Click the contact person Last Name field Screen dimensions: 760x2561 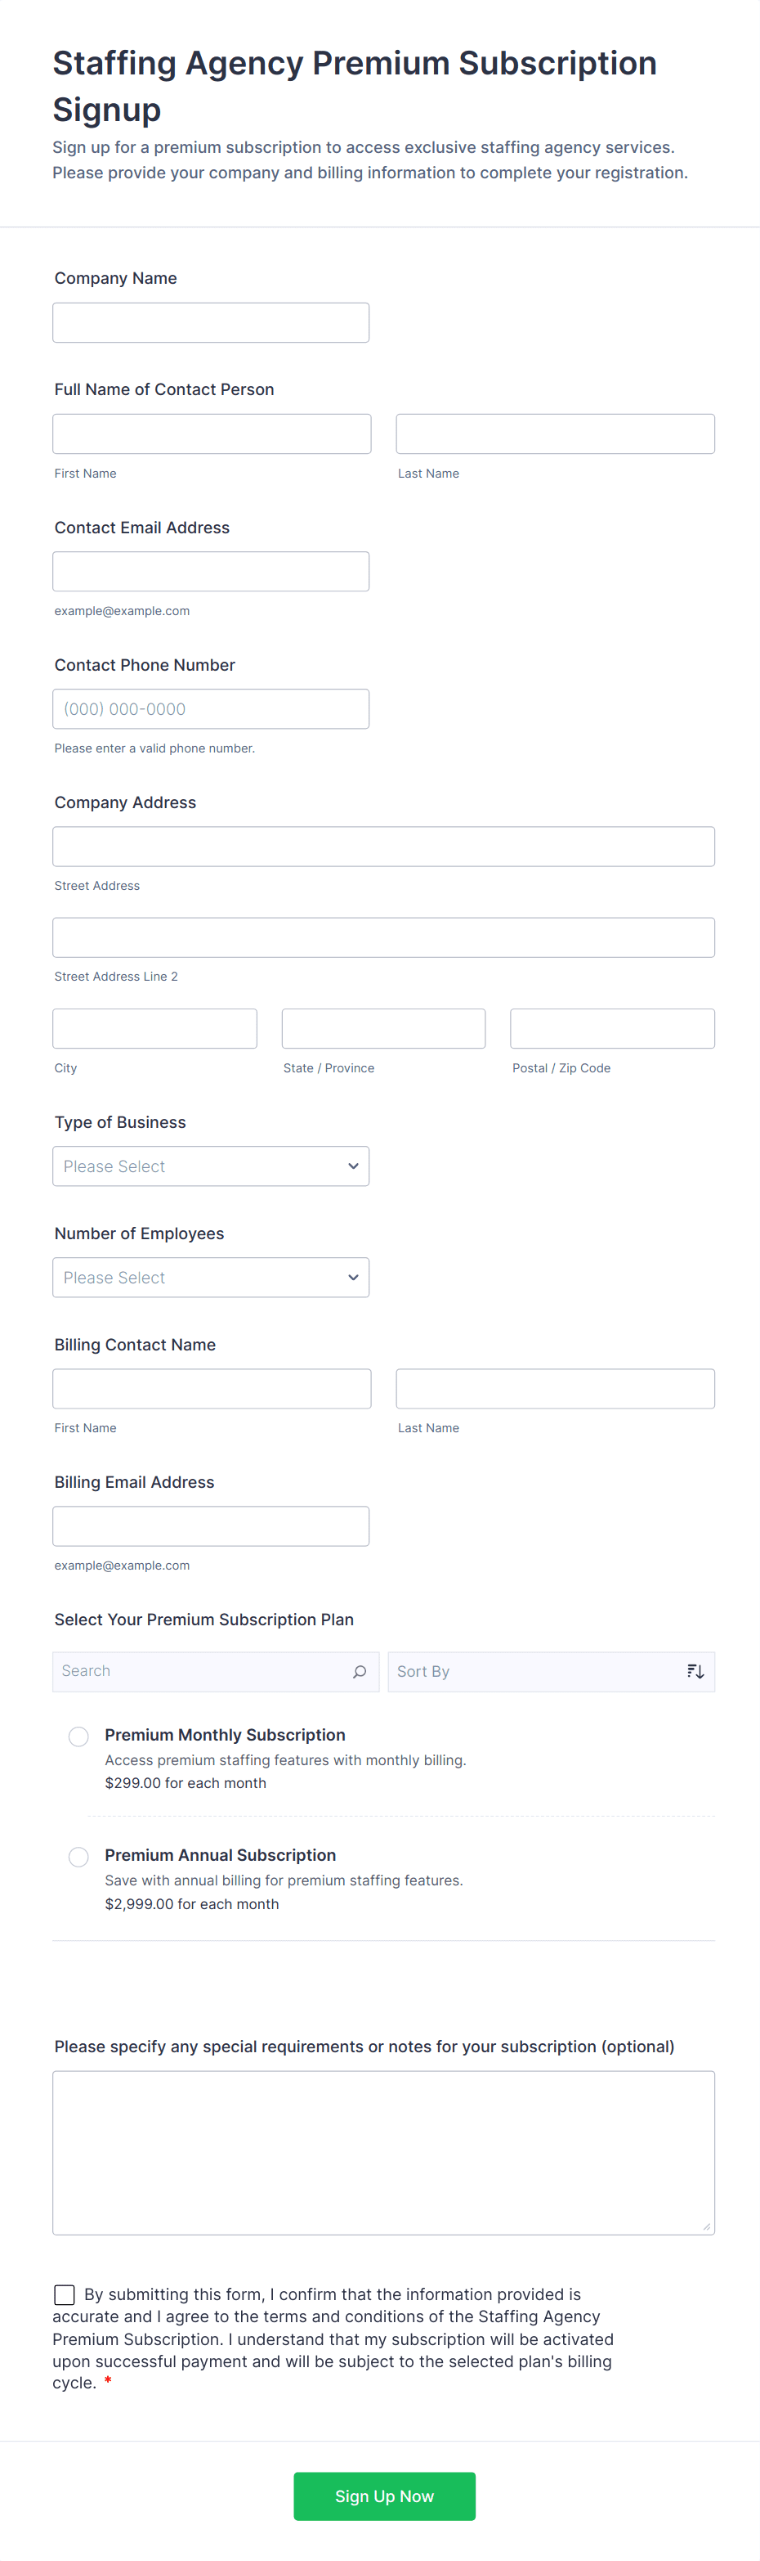pyautogui.click(x=554, y=434)
